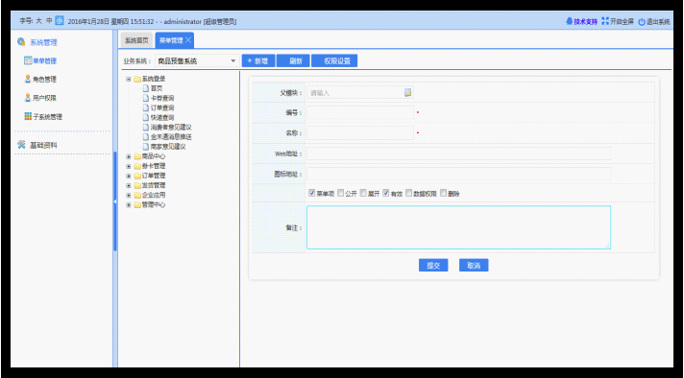The width and height of the screenshot is (684, 378).
Task: Click into the Web地址 input field
Action: click(x=458, y=154)
